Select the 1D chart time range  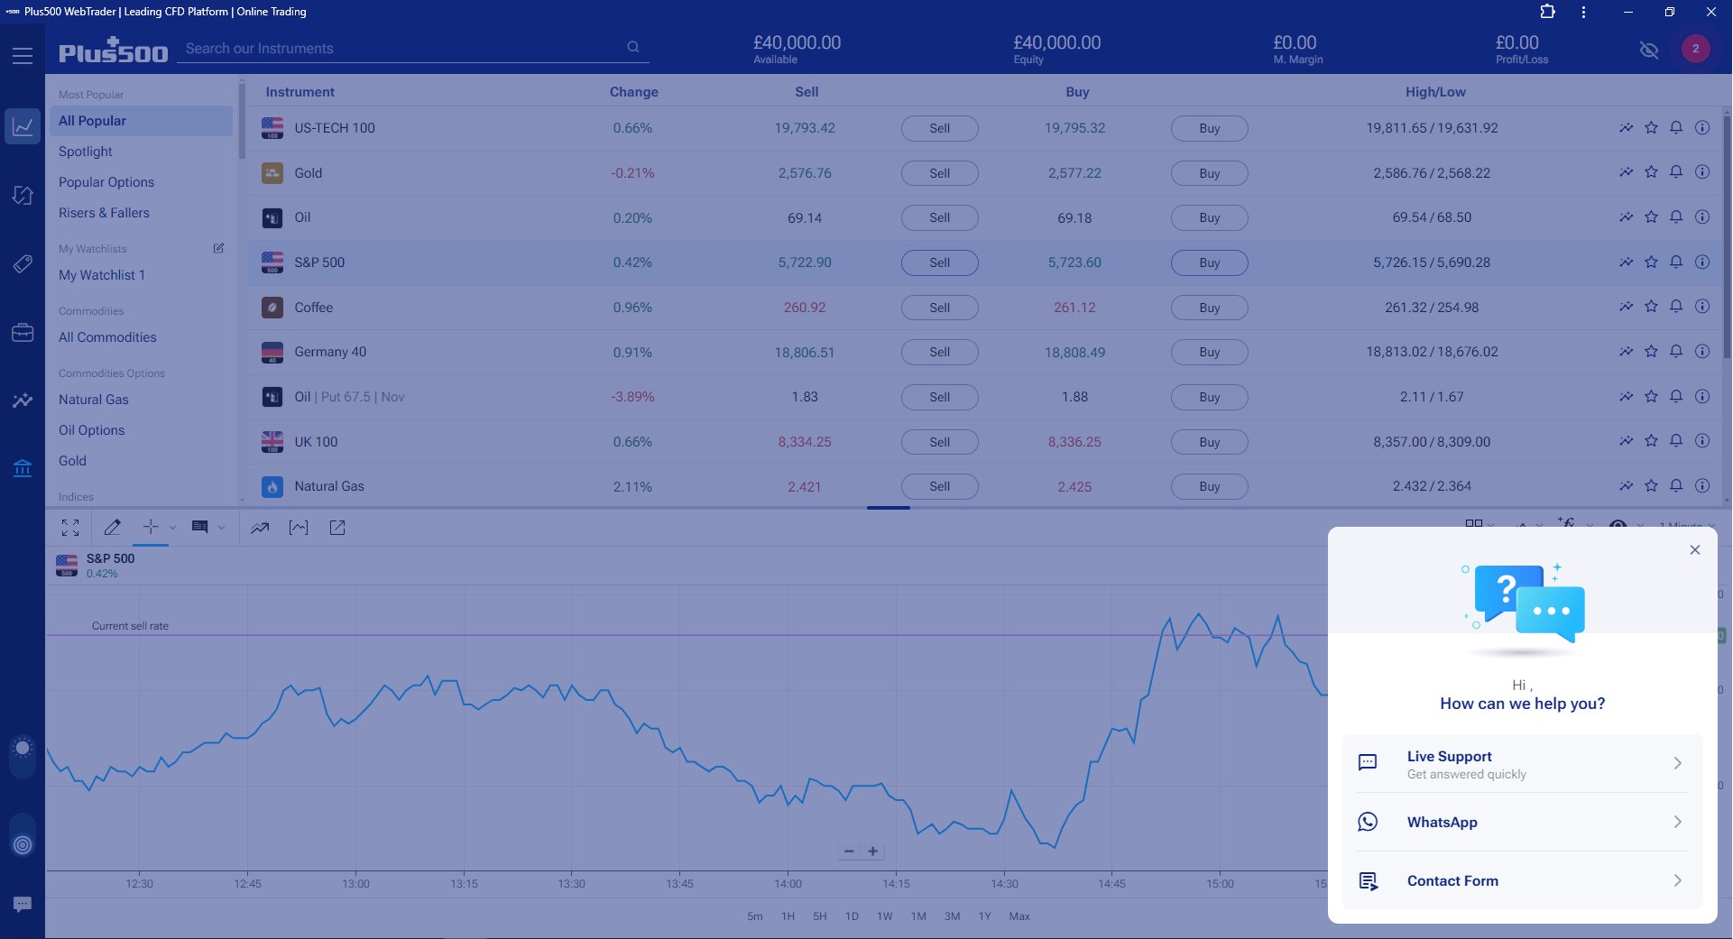click(x=852, y=916)
